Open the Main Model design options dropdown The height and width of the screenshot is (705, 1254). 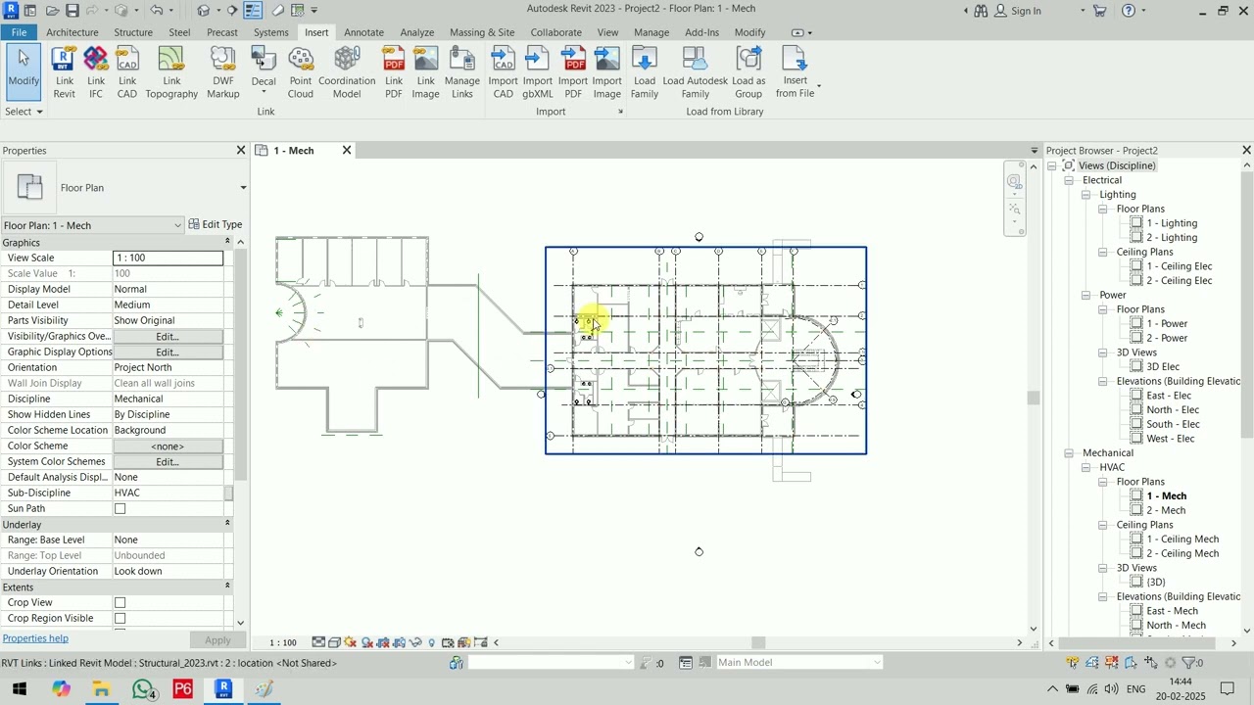click(877, 663)
